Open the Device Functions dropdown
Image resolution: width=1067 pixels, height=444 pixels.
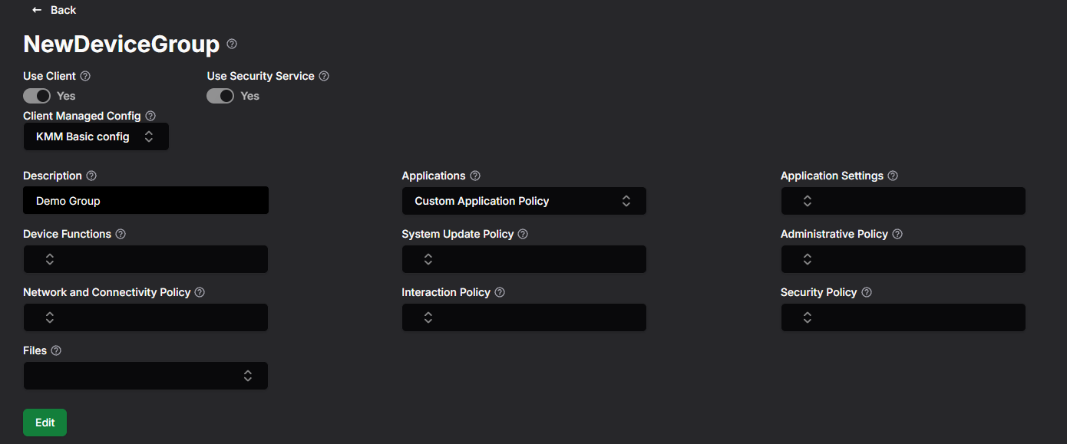146,259
